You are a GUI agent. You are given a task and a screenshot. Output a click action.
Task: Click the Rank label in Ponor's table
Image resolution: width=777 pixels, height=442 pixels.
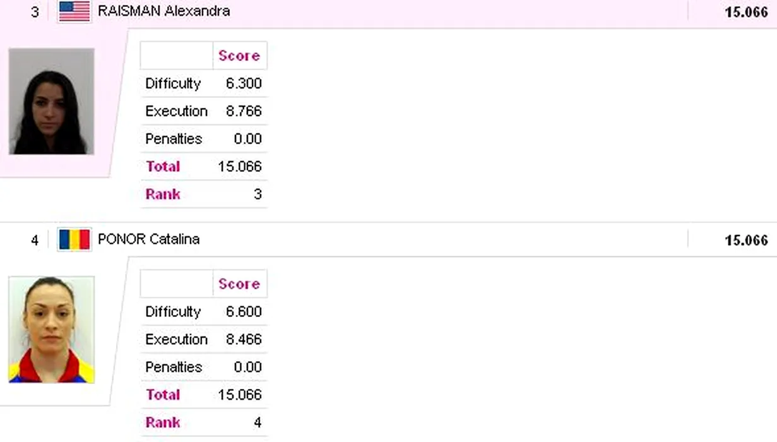pyautogui.click(x=163, y=422)
